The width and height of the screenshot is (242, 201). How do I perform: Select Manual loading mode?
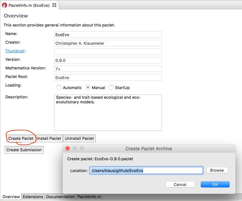(87, 87)
